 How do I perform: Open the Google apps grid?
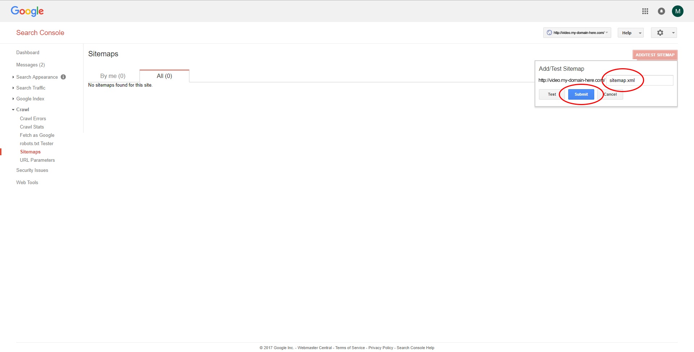(645, 11)
